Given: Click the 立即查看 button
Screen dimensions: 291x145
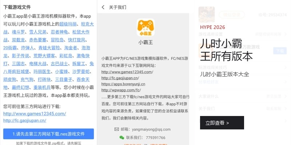Looking at the screenshot, I should [222, 123].
